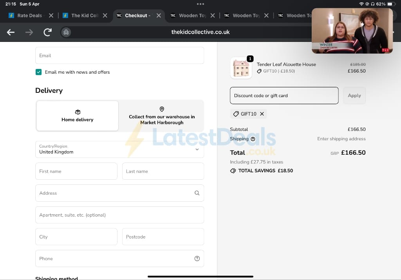Click the Wi-Fi status icon
Image resolution: width=401 pixels, height=280 pixels.
(x=361, y=4)
